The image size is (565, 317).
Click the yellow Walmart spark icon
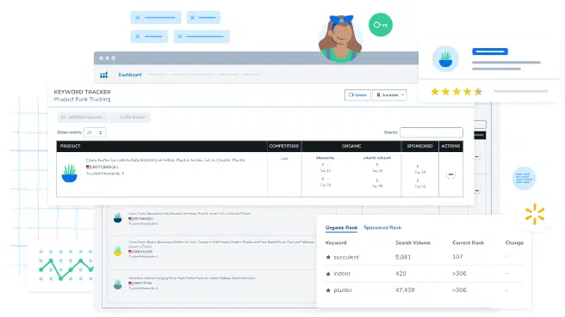click(x=535, y=215)
